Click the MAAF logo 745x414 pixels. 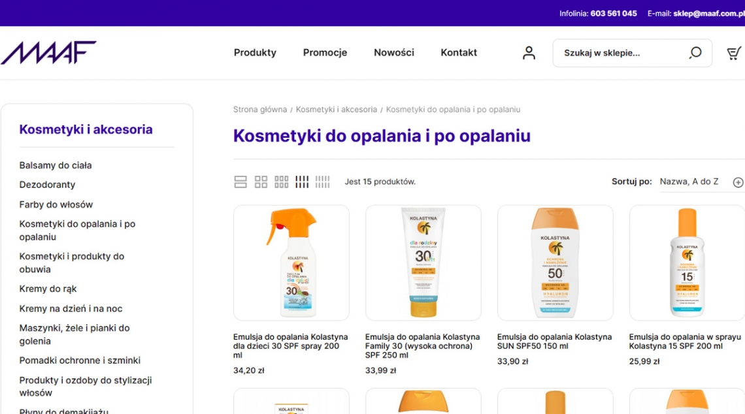(49, 53)
